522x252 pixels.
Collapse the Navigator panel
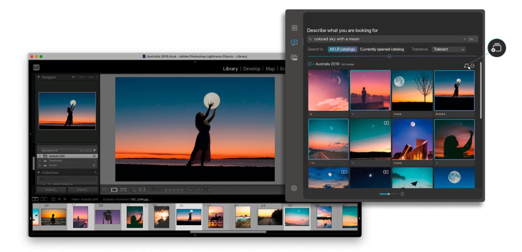(38, 77)
